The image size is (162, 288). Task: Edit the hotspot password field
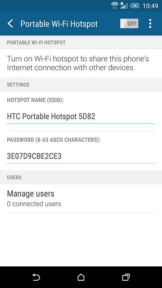[81, 156]
